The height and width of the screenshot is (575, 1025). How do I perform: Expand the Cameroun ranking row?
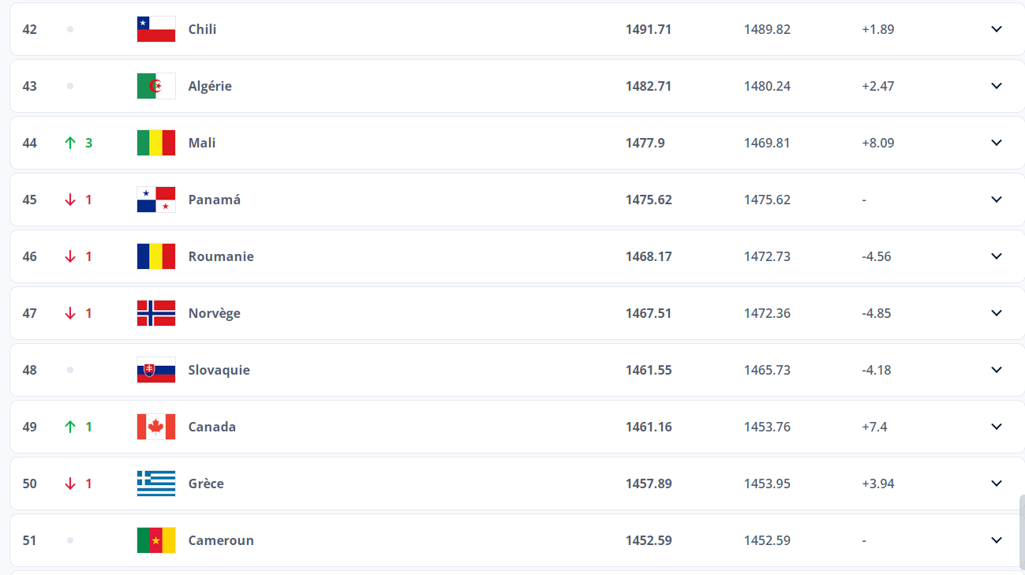[x=997, y=540]
